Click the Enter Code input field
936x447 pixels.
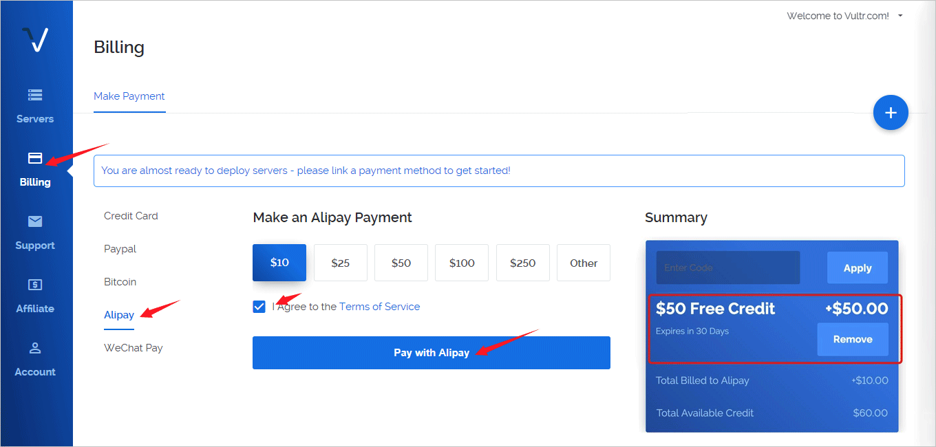pyautogui.click(x=728, y=268)
